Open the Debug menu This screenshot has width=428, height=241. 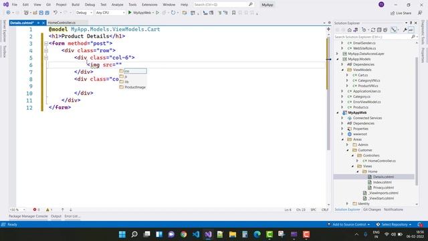(x=90, y=5)
